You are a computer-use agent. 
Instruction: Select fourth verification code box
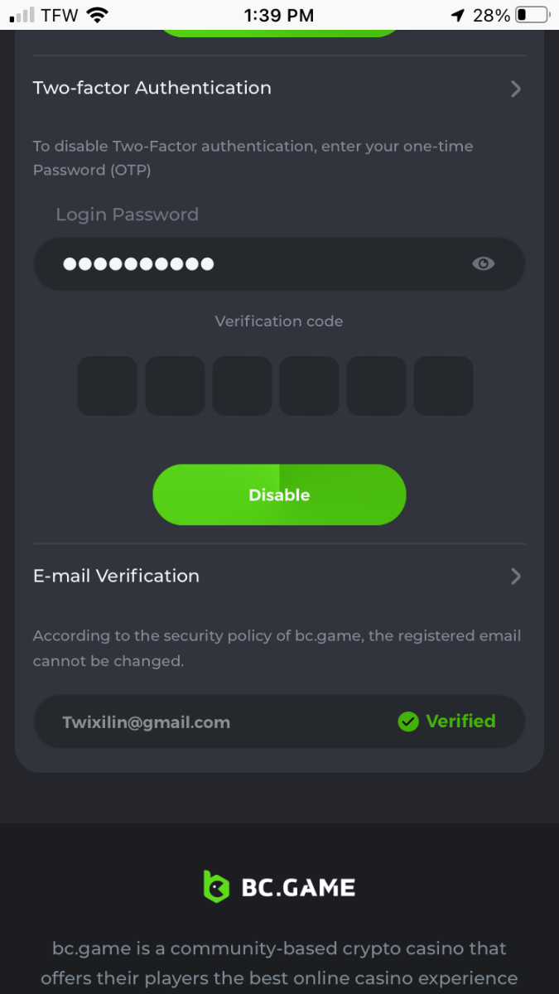pyautogui.click(x=309, y=386)
